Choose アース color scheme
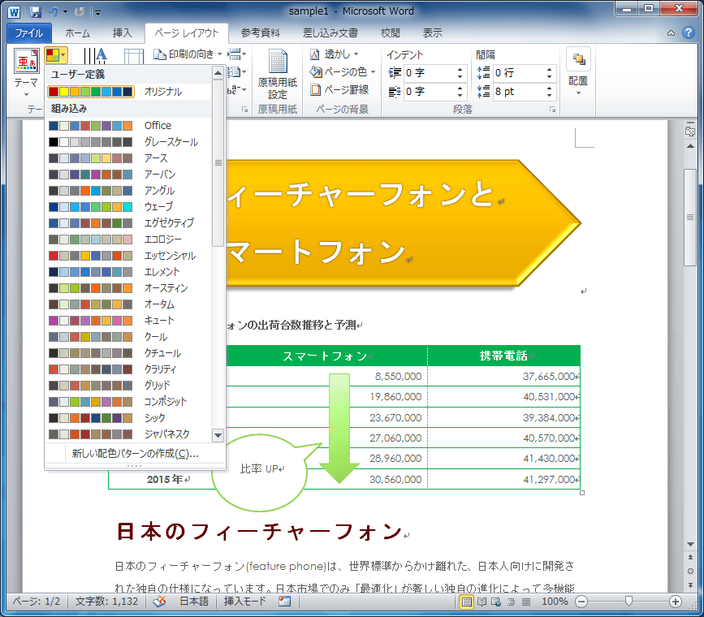The width and height of the screenshot is (704, 617). click(x=128, y=158)
